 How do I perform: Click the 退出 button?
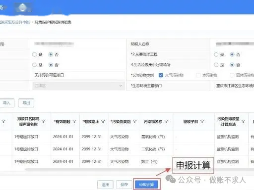pos(105,185)
